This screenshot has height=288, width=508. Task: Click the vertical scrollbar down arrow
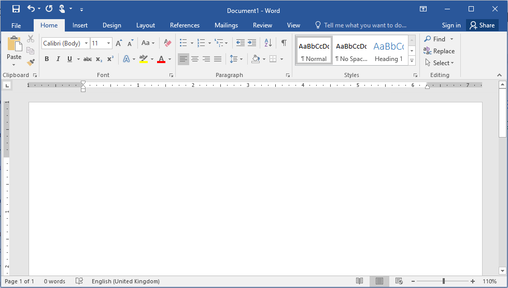(x=502, y=271)
